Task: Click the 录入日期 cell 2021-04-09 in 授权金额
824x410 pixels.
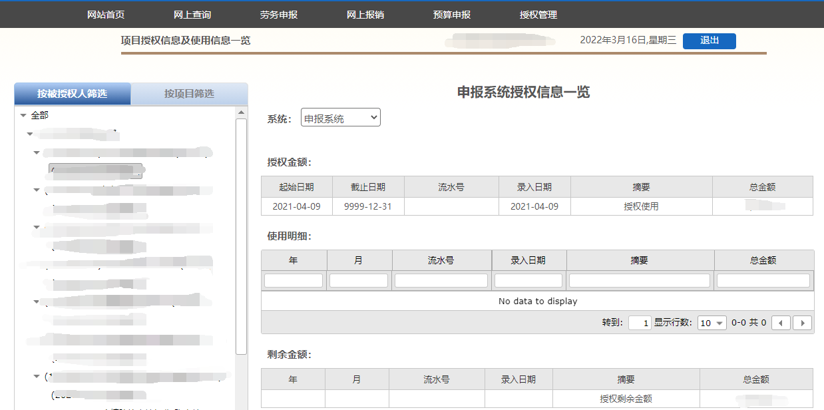Action: 534,206
